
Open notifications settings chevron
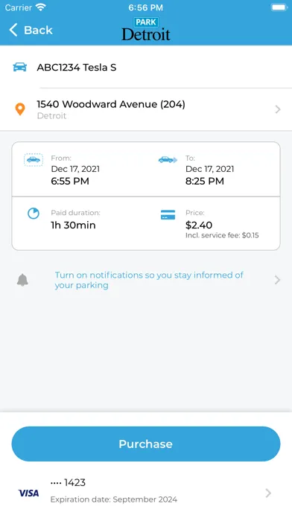277,280
